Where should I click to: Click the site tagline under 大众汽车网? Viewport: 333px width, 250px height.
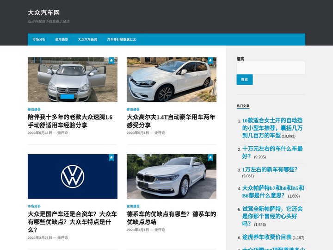49,21
